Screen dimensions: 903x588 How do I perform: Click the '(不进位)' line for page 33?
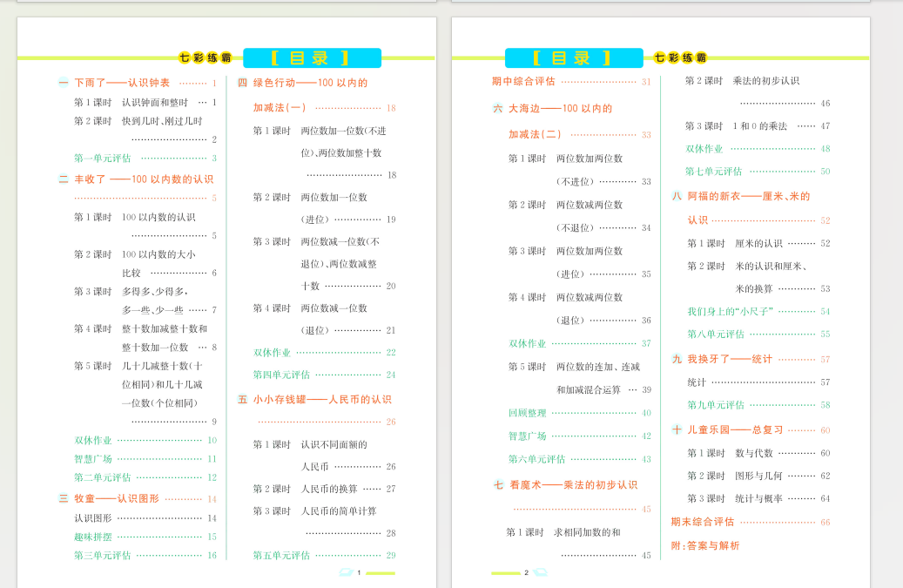point(575,181)
